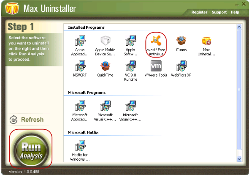
Task: Select the WebFldrs XP icon
Action: pos(181,66)
